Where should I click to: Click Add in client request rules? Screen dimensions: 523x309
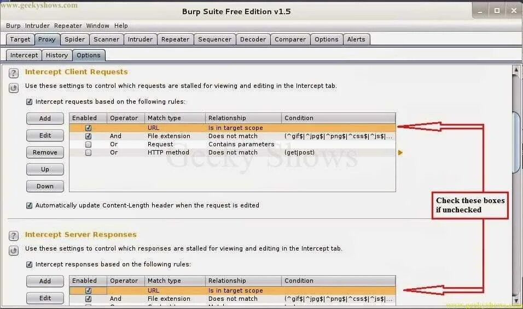pos(45,118)
